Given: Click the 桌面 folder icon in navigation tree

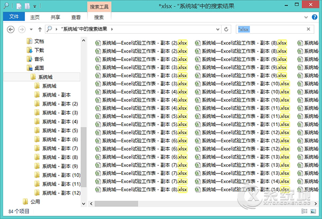Looking at the screenshot, I should coord(30,68).
